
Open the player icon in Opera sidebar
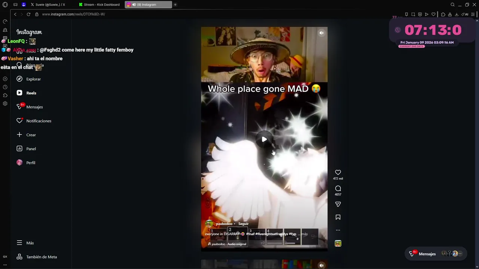(5, 79)
